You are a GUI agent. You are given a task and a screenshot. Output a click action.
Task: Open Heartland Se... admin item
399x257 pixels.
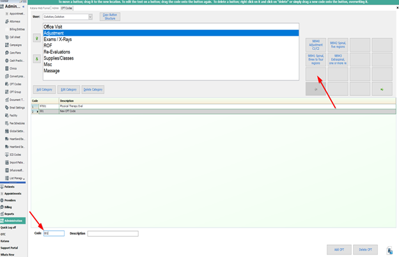point(15,147)
